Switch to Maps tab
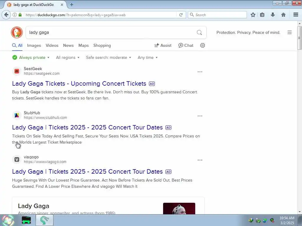The width and height of the screenshot is (302, 226). (83, 46)
